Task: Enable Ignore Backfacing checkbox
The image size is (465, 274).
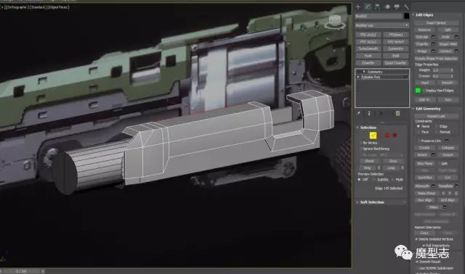Action: click(x=361, y=149)
